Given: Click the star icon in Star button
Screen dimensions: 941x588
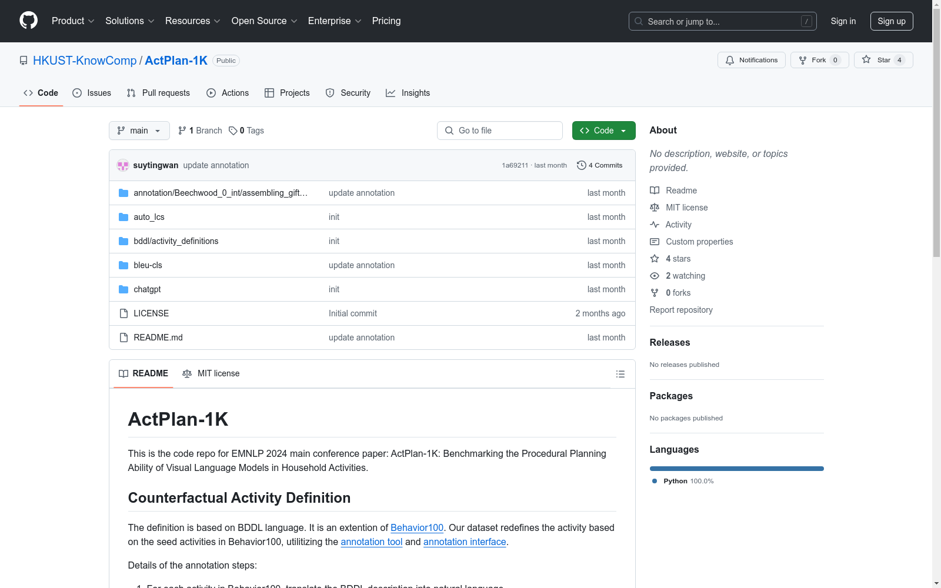Looking at the screenshot, I should 866,59.
